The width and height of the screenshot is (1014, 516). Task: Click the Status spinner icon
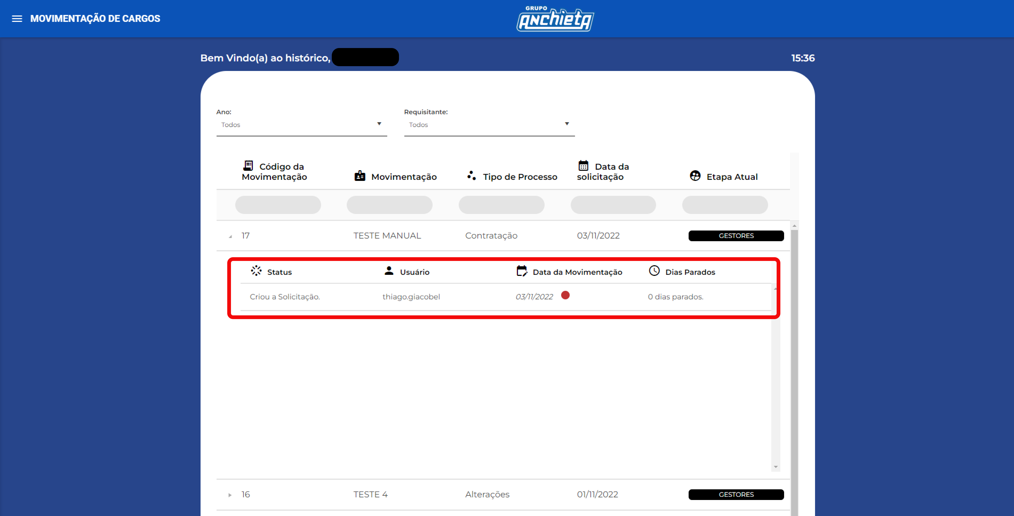256,271
